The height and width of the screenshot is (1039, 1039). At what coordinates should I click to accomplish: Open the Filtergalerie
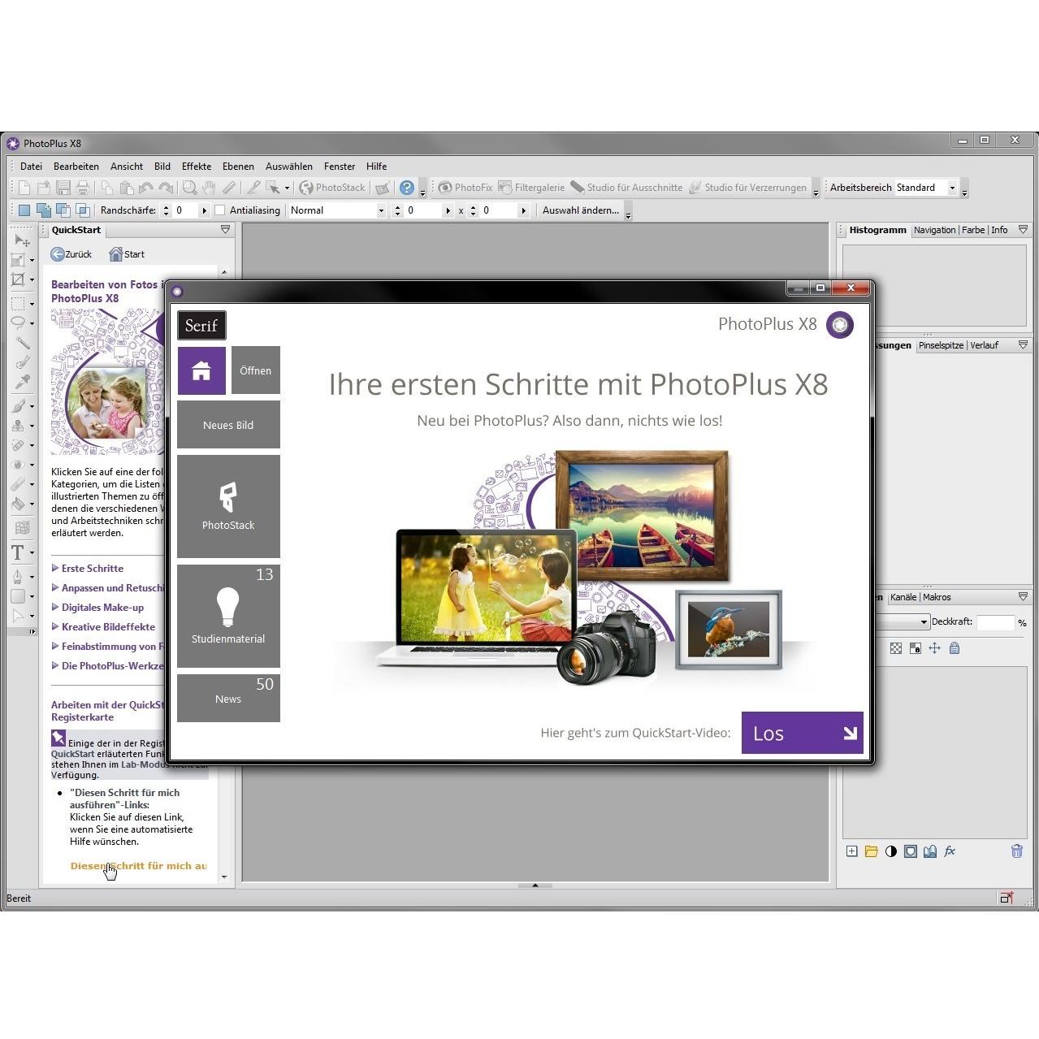(531, 188)
